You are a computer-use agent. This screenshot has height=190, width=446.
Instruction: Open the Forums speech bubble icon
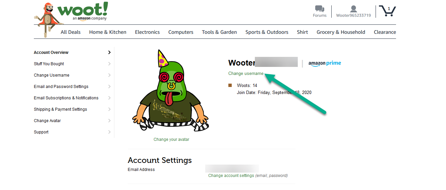click(320, 9)
